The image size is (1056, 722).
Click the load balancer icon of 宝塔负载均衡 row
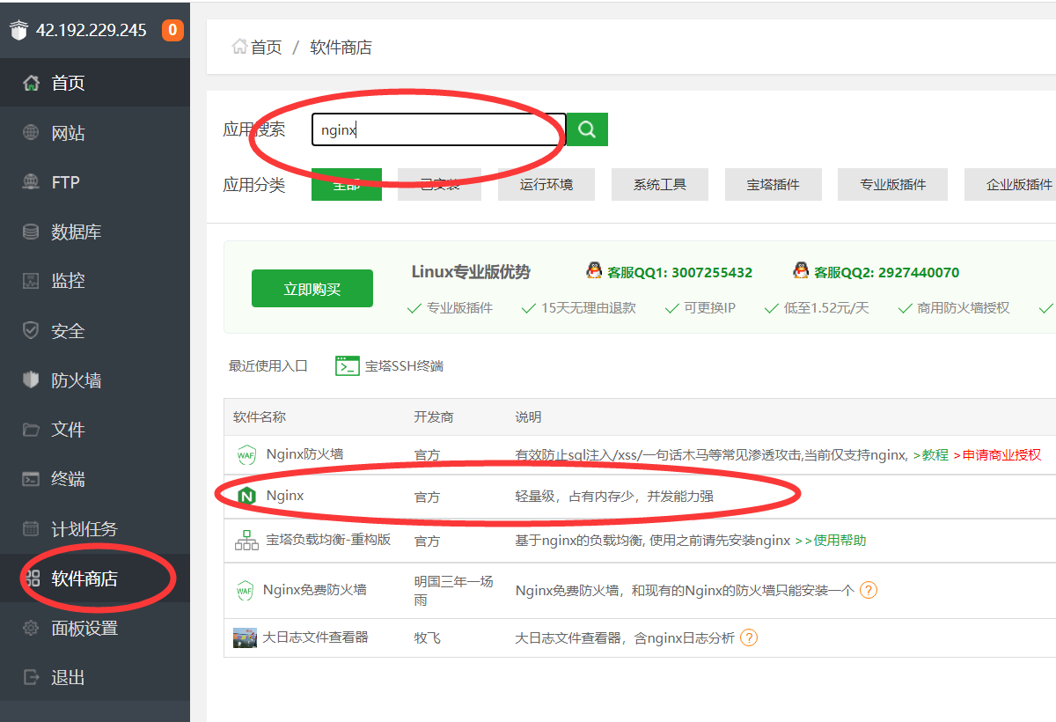click(x=246, y=540)
